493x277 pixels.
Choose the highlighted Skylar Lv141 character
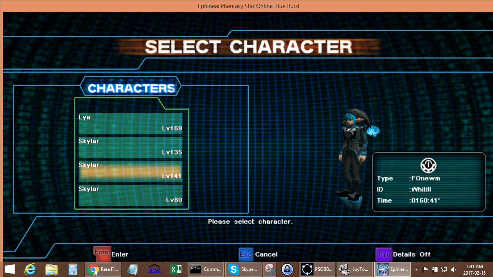[131, 171]
